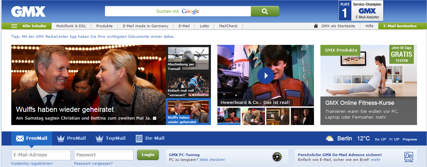This screenshot has height=167, width=427.
Task: Click the 12°C temperature reading
Action: click(363, 138)
